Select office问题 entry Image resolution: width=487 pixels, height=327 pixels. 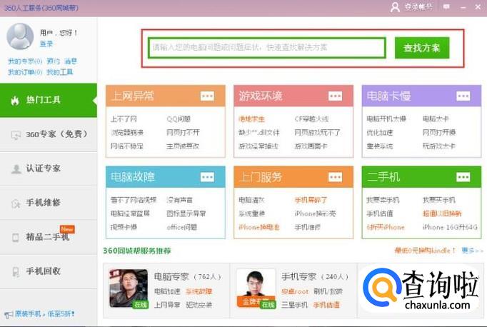181,227
